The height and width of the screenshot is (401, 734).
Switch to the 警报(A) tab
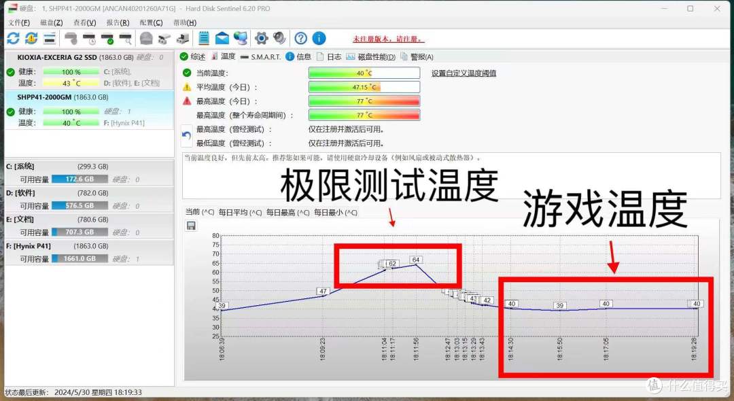coord(417,56)
